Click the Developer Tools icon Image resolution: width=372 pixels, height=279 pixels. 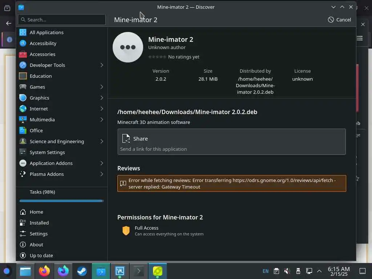23,65
